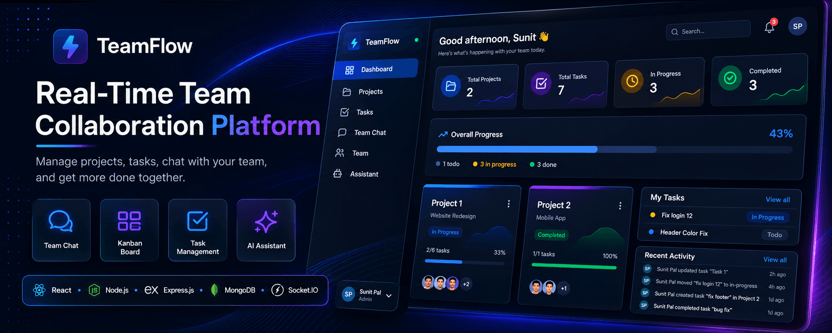The height and width of the screenshot is (333, 832).
Task: Click the Project 1 blue progress bar
Action: point(464,262)
